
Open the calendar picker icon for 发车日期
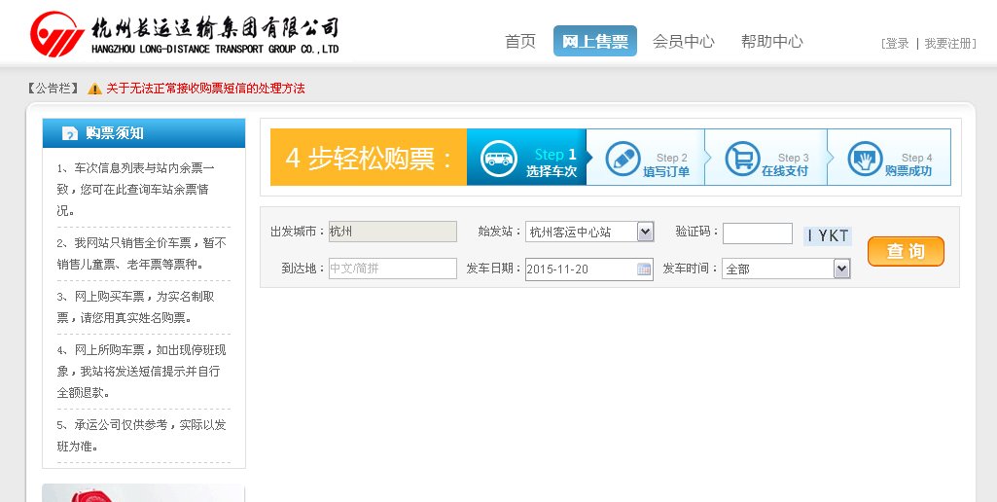click(x=644, y=269)
